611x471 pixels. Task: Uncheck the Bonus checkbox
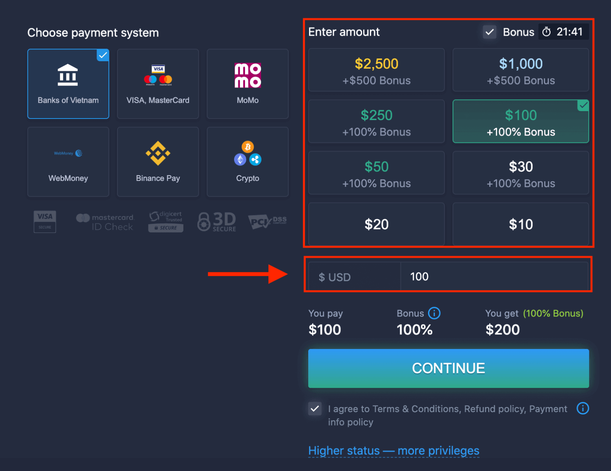pos(489,32)
